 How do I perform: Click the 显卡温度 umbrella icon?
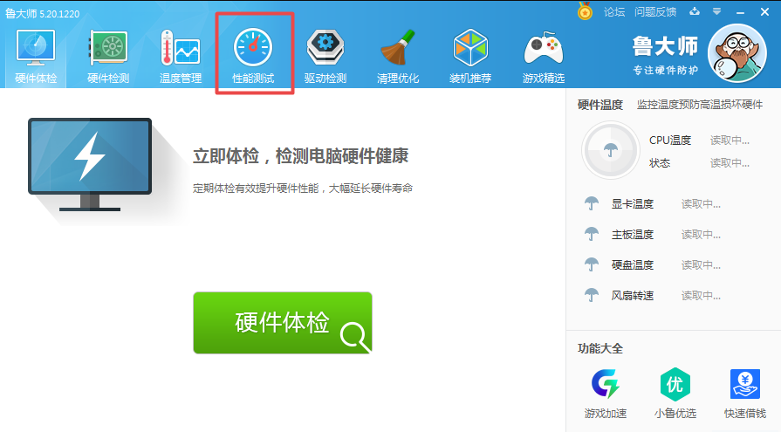click(x=592, y=203)
